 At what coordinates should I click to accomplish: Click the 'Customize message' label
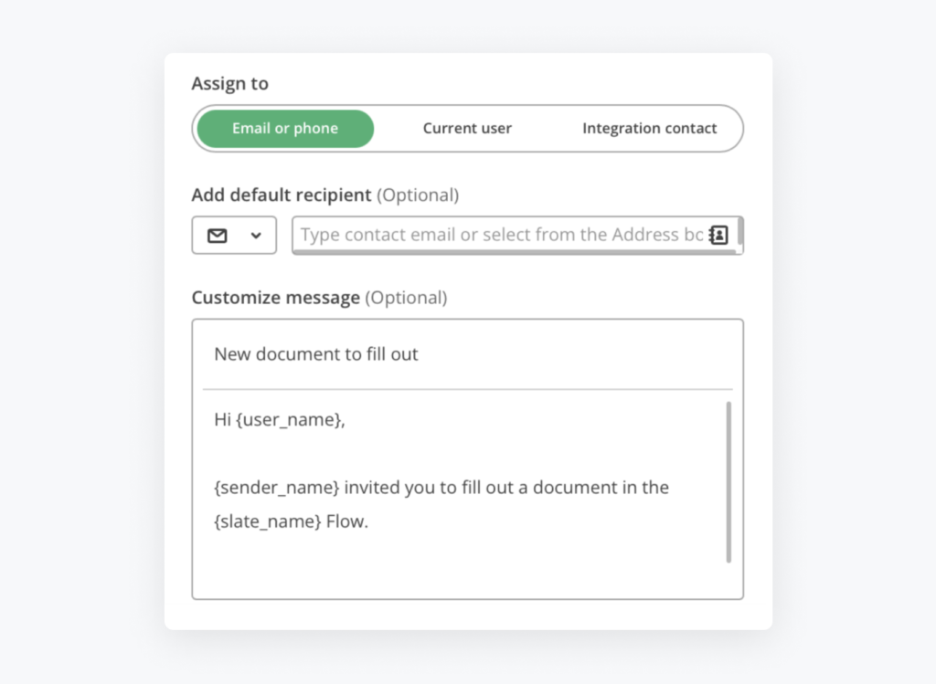[275, 299]
